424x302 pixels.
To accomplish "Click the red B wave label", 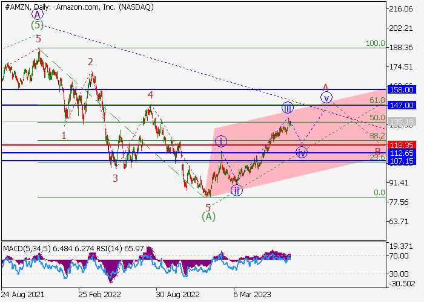I will click(377, 151).
